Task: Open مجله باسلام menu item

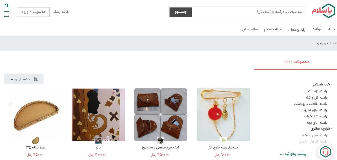Action: tap(273, 29)
